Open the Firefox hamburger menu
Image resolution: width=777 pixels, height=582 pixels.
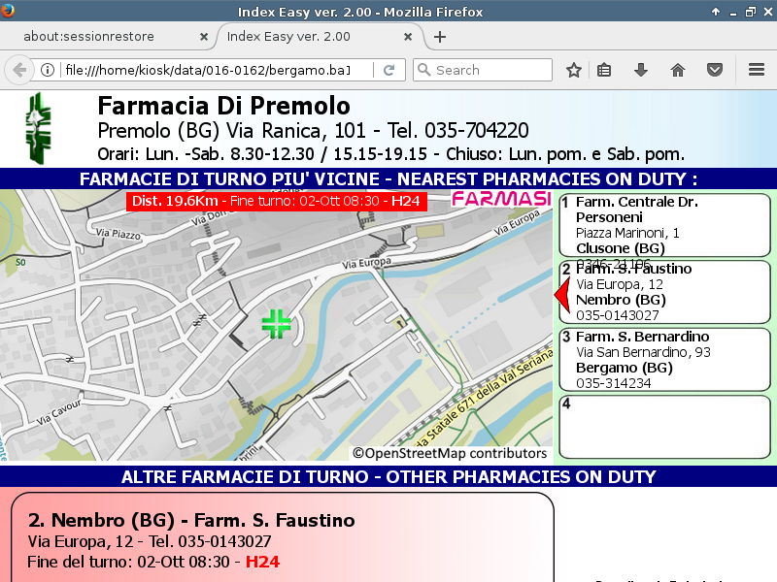[x=757, y=70]
